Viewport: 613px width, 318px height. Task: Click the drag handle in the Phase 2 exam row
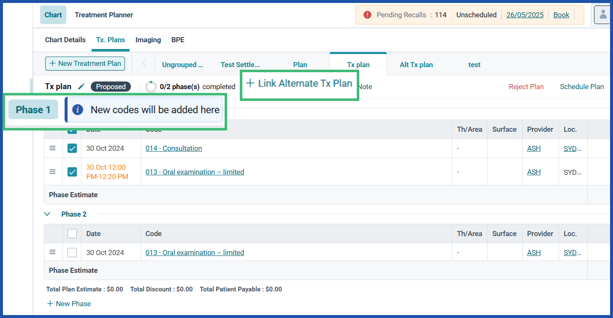52,252
